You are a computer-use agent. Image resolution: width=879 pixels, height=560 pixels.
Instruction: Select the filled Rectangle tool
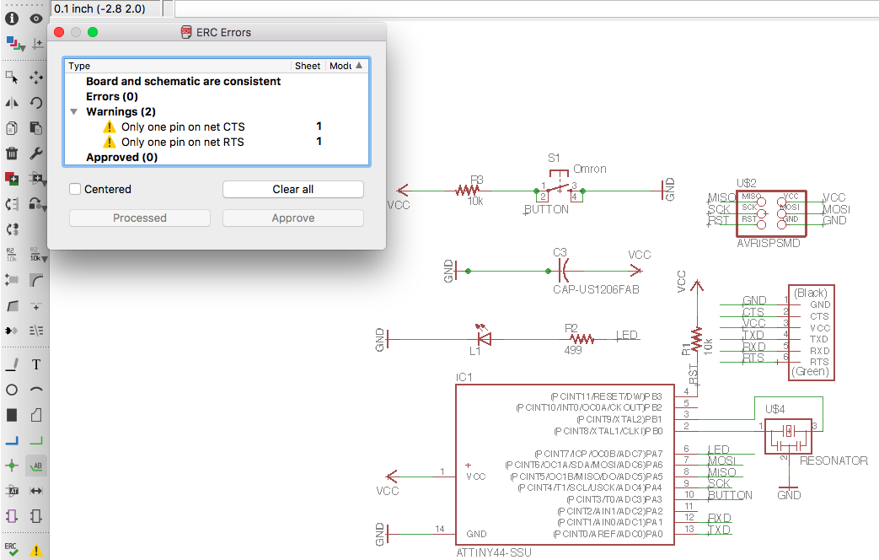(x=12, y=415)
